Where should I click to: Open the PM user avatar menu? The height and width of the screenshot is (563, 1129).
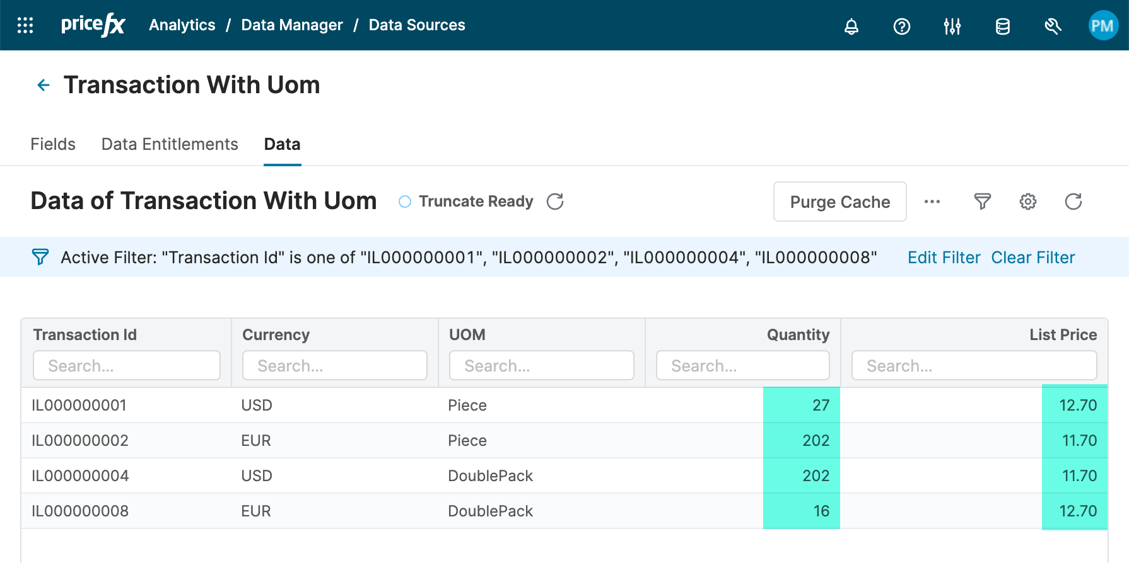[x=1103, y=25]
